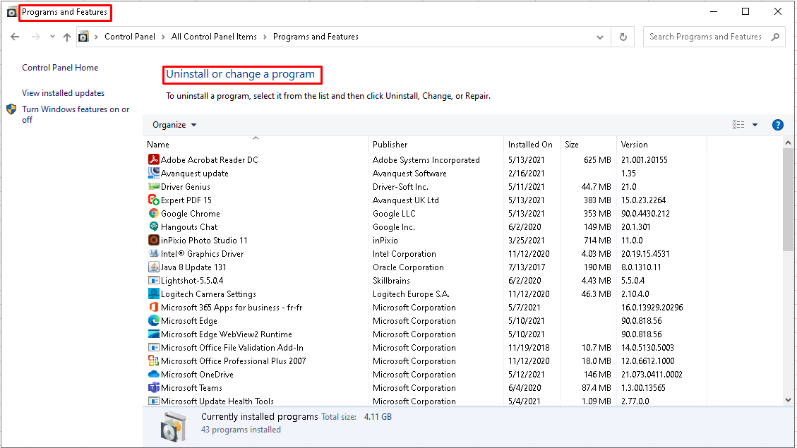This screenshot has width=797, height=448.
Task: Click the vertical scrollbar thumb
Action: pyautogui.click(x=788, y=199)
